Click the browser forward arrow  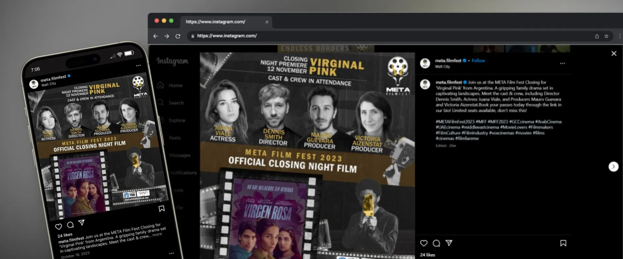[x=167, y=36]
